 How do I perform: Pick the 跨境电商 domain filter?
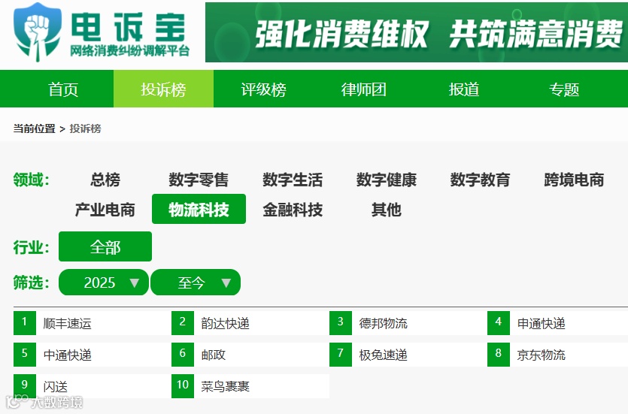tap(574, 180)
